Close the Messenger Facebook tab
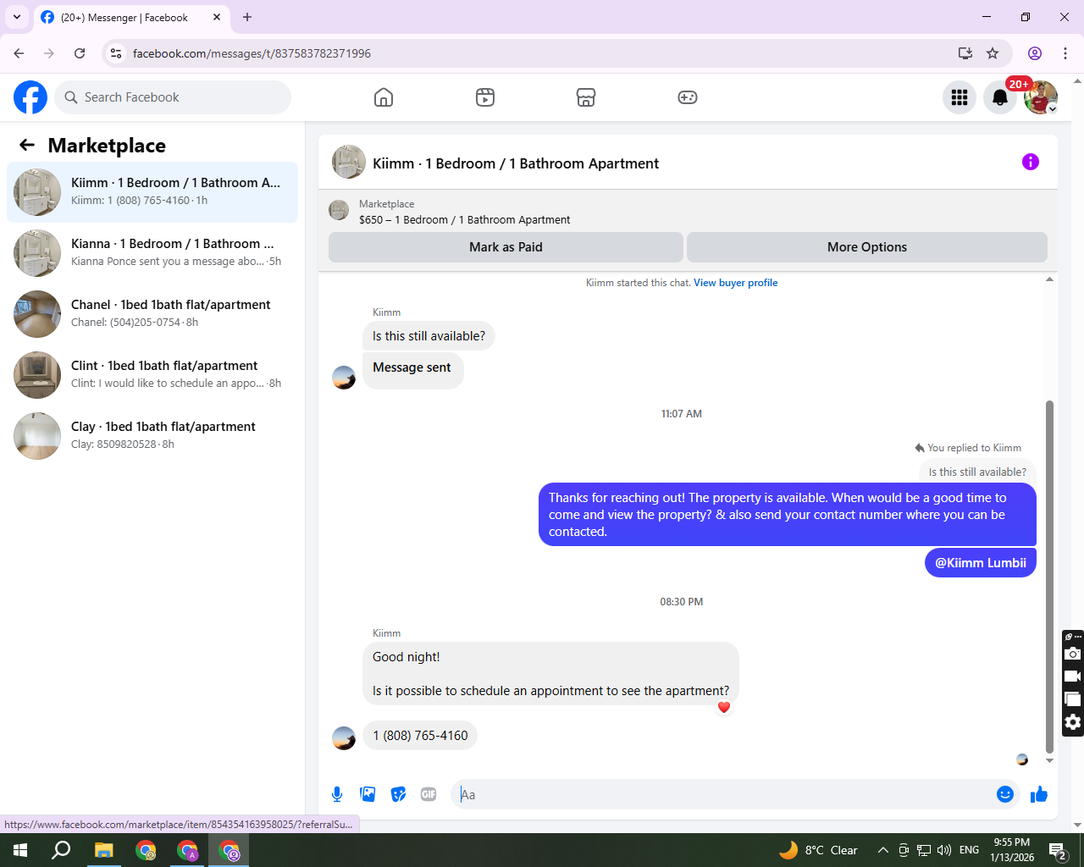 217,17
